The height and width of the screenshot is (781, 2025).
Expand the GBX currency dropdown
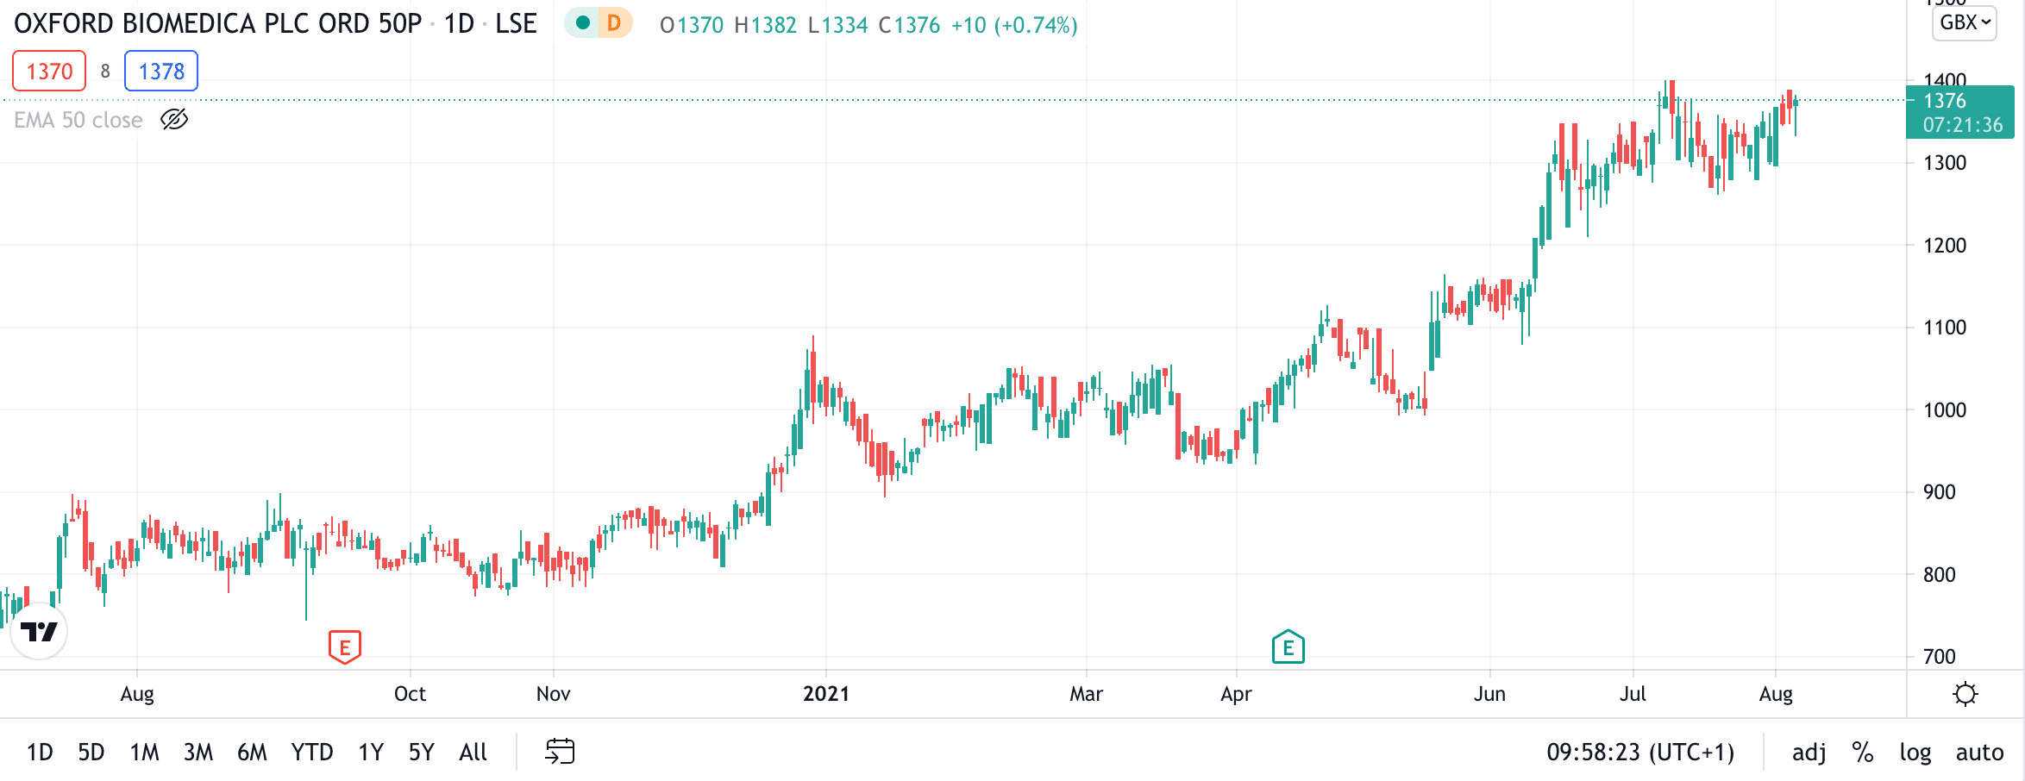pyautogui.click(x=1965, y=22)
